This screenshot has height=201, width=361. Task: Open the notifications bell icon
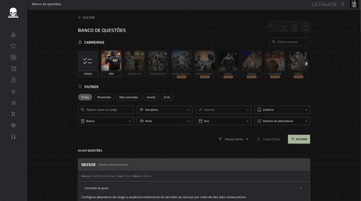coord(343,4)
